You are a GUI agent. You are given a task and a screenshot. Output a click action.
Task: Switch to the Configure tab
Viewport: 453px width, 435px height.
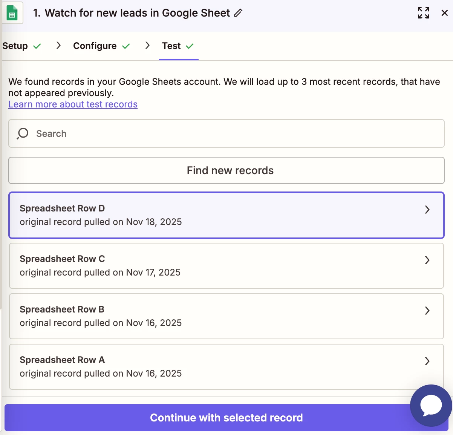tap(95, 46)
